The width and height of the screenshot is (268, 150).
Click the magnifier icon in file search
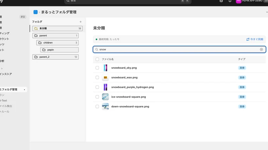96,49
